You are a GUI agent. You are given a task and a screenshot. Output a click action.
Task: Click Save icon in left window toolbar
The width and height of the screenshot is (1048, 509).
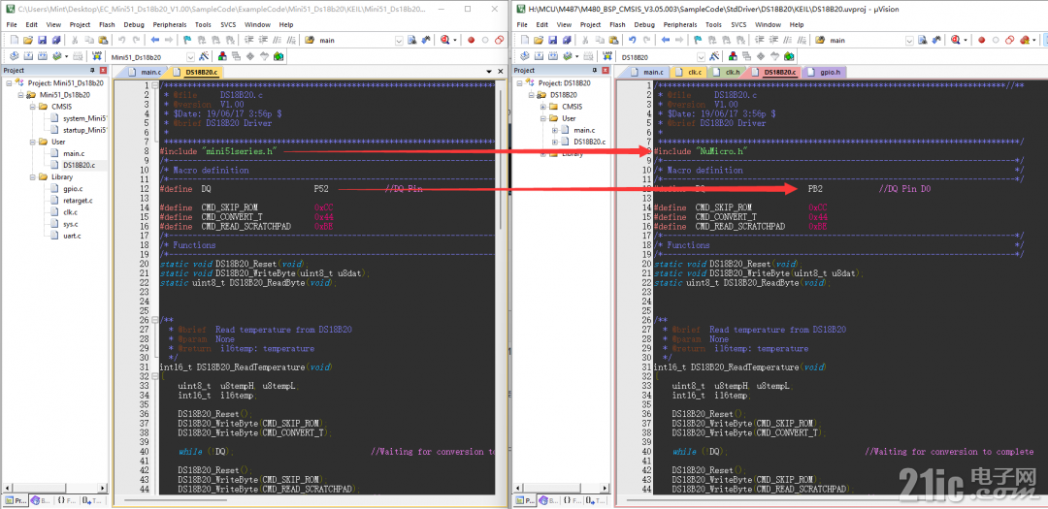point(42,40)
